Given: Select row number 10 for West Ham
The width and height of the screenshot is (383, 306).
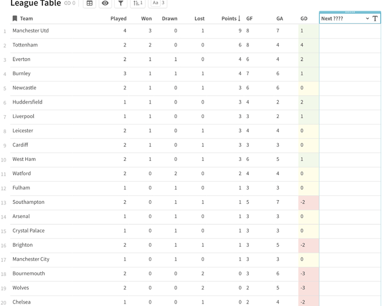Looking at the screenshot, I should coord(4,160).
